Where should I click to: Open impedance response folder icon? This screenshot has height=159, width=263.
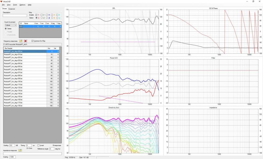(20, 150)
